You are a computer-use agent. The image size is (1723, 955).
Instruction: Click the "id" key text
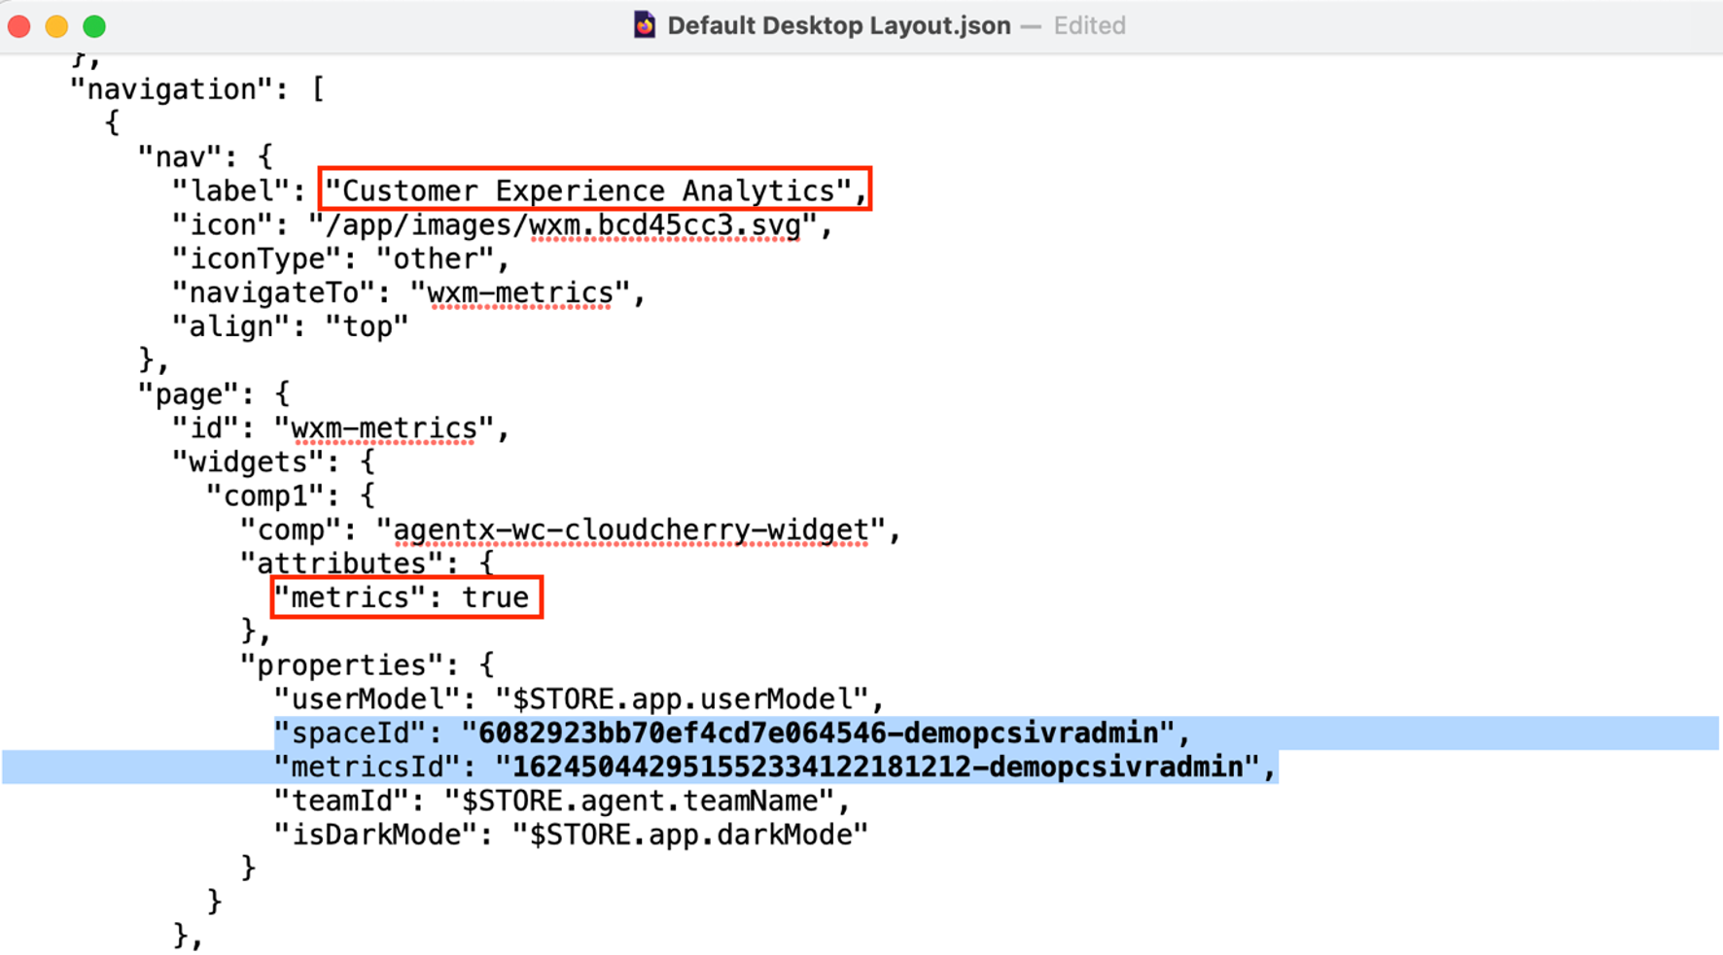pyautogui.click(x=205, y=428)
